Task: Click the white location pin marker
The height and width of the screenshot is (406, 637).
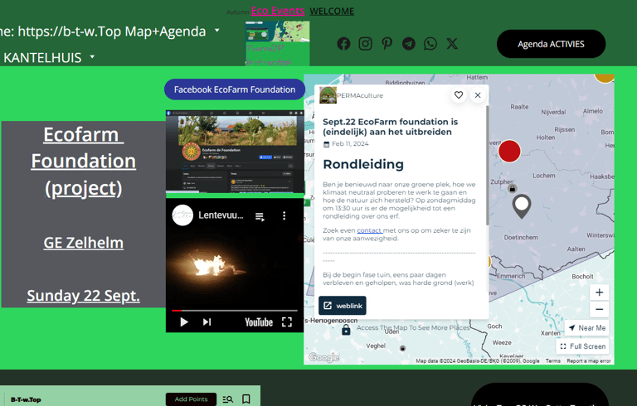Action: [522, 206]
